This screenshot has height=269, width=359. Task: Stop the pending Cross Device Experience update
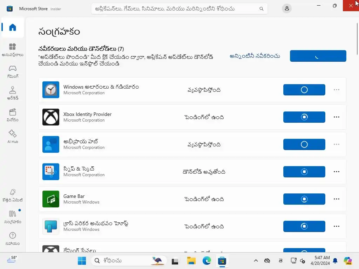coord(304,226)
